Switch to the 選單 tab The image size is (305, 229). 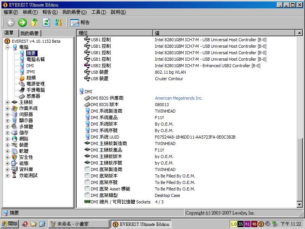tap(9, 33)
